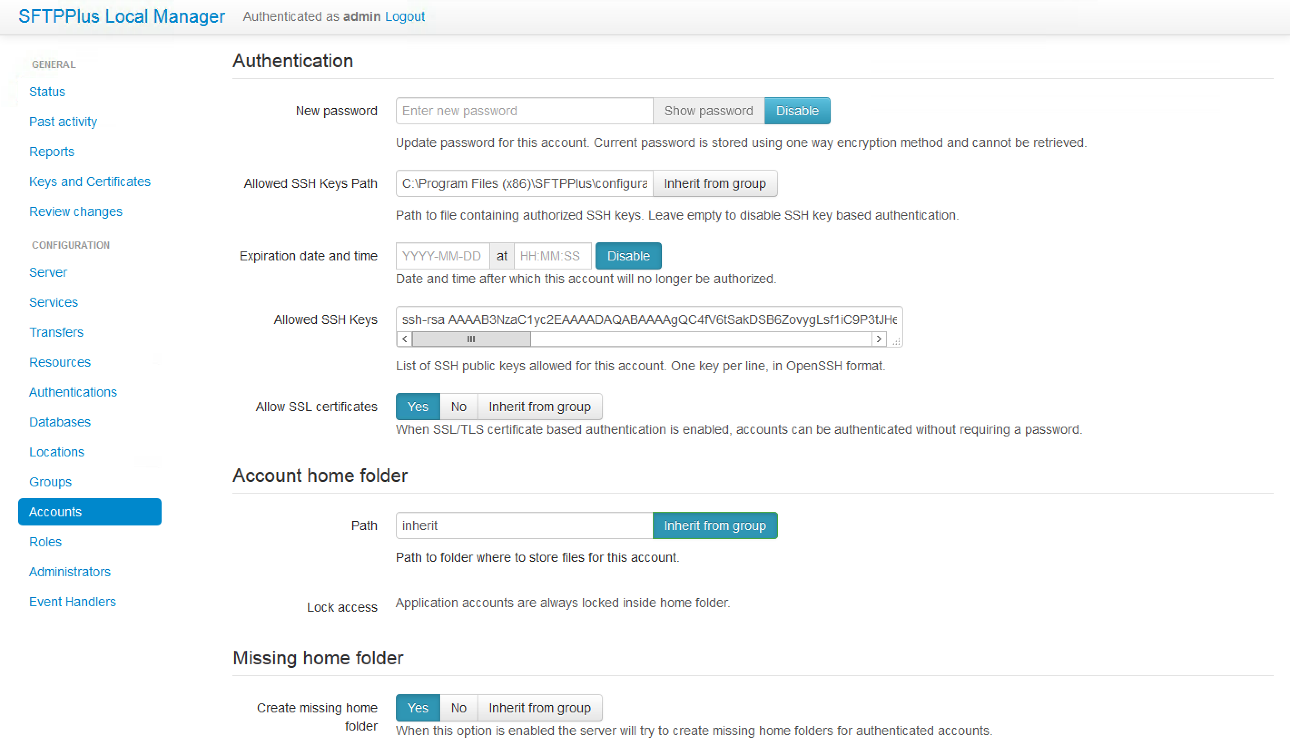Apply Inherit from group for SSH Keys Path
This screenshot has height=746, width=1290.
(x=715, y=183)
